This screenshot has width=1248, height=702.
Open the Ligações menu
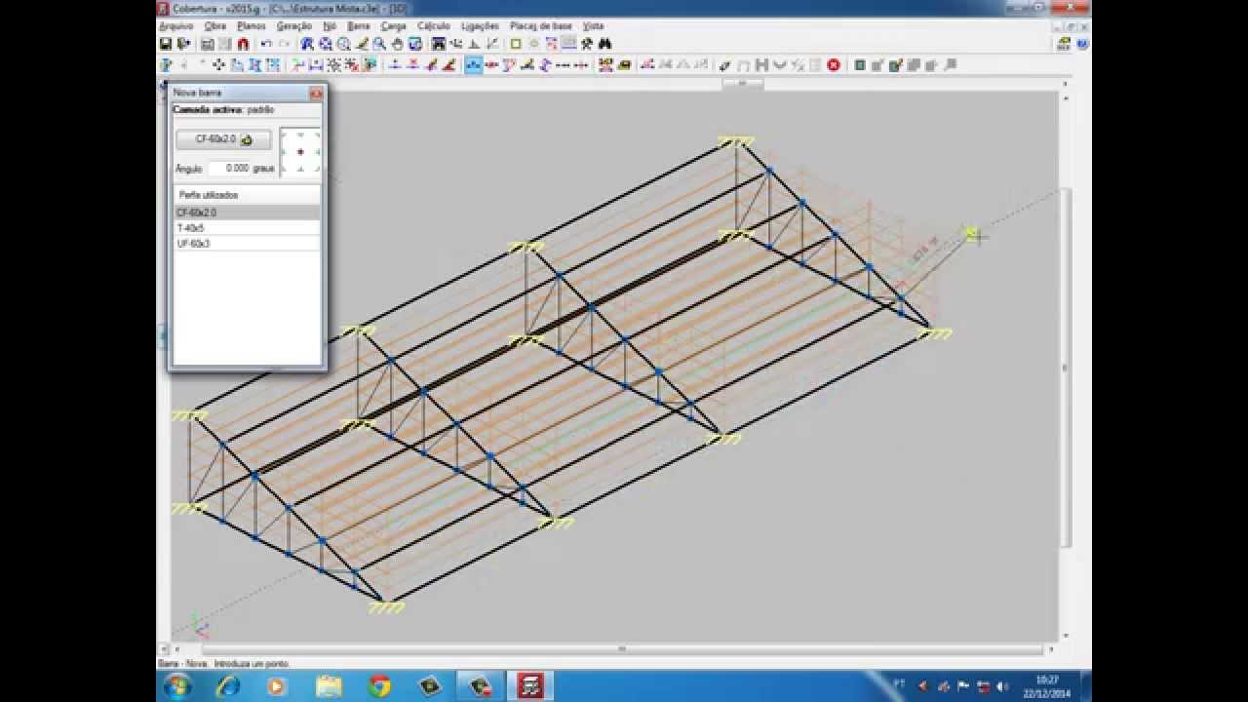tap(480, 26)
